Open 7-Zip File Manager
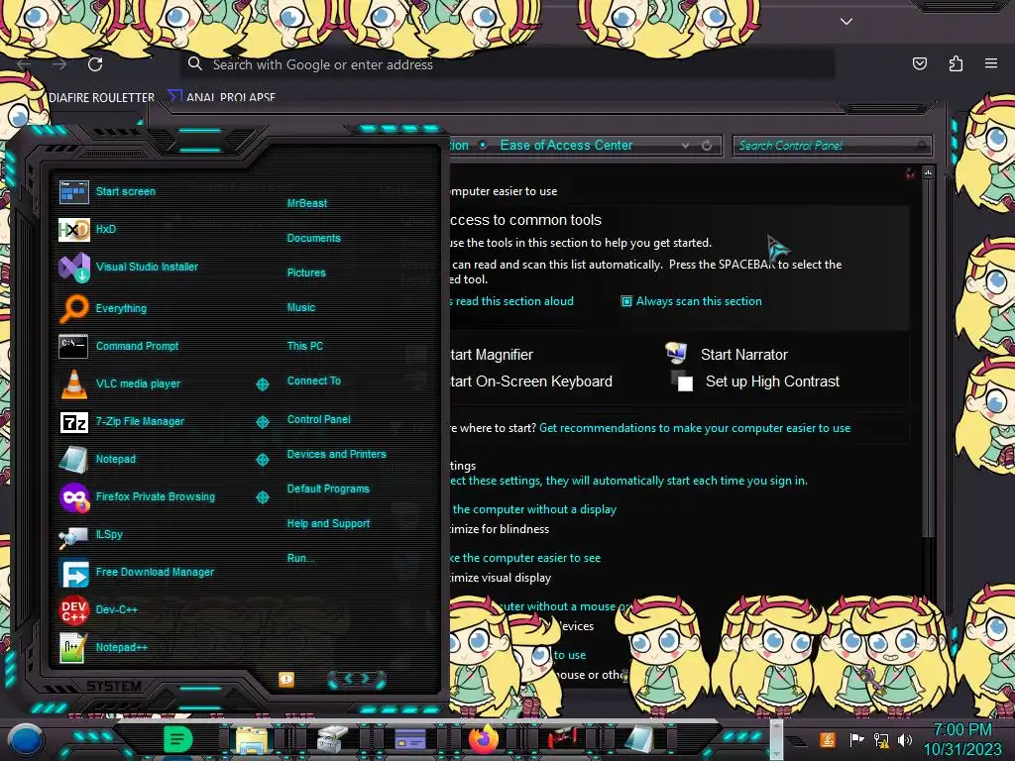Viewport: 1015px width, 761px height. click(121, 422)
